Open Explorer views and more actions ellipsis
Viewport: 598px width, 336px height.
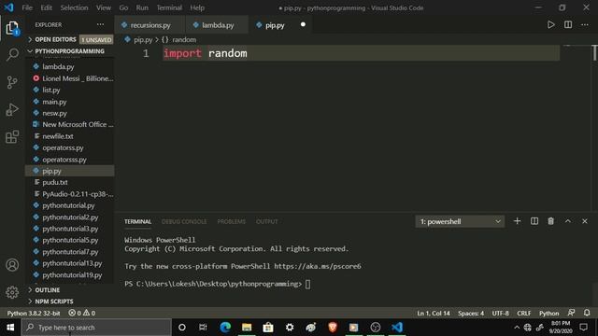pos(100,25)
